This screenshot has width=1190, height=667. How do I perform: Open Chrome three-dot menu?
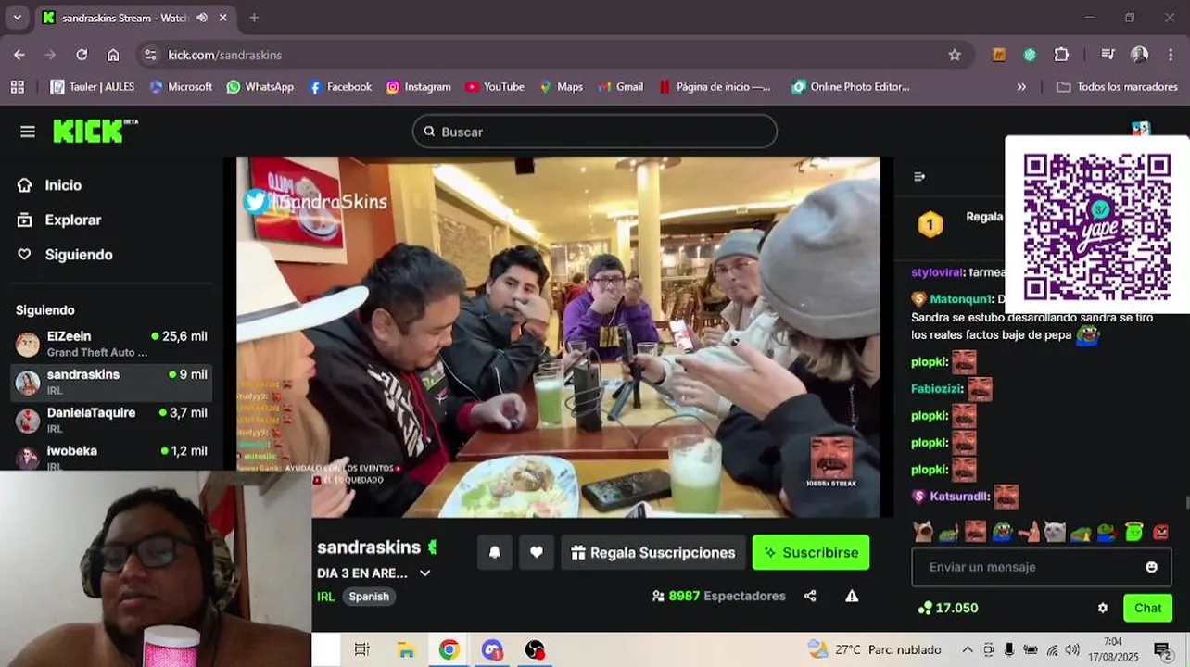point(1171,55)
